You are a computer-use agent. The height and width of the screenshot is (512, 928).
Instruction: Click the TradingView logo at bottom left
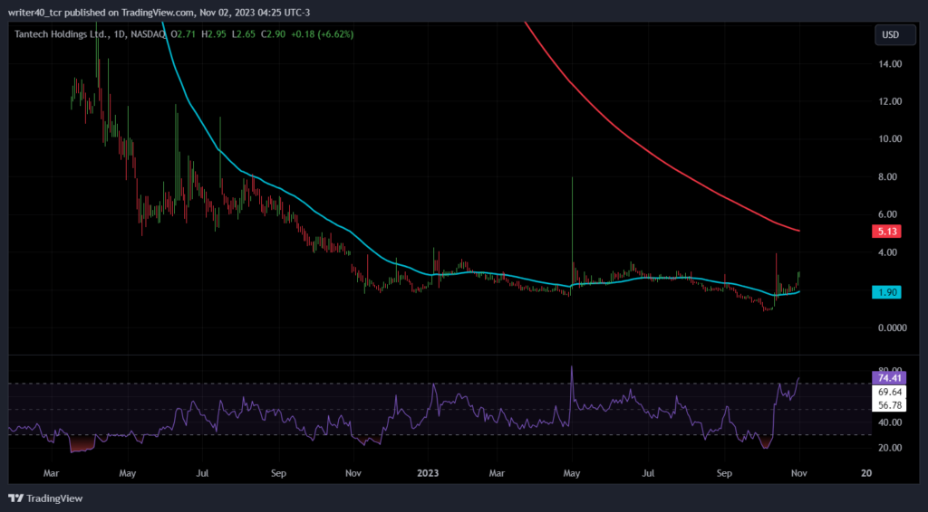point(45,498)
